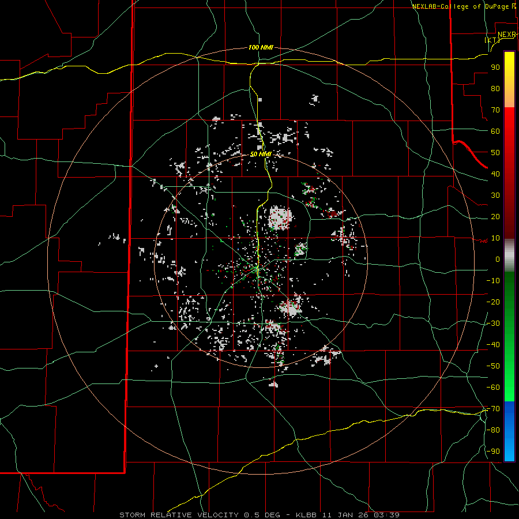
Task: Pick the gray zero-velocity segment of color bar
Action: pyautogui.click(x=509, y=255)
